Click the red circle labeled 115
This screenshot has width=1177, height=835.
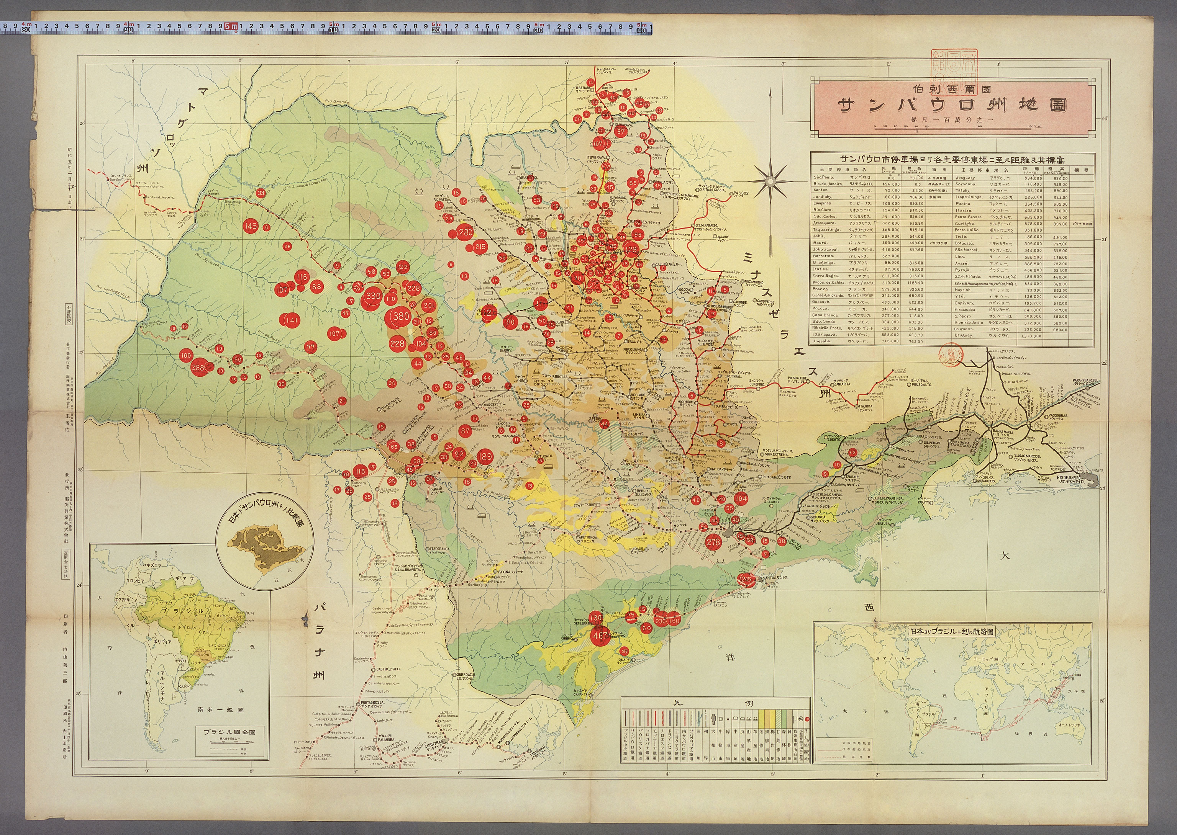360,471
